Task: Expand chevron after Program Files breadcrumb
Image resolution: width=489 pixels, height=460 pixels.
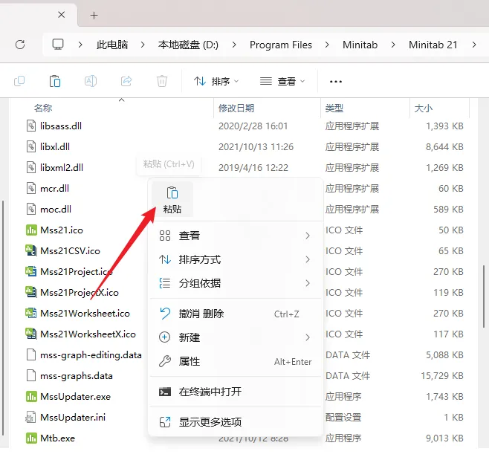Action: click(x=327, y=45)
